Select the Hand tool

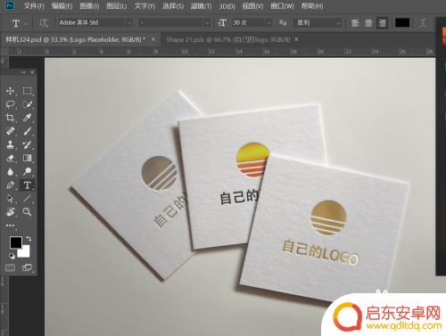click(11, 212)
